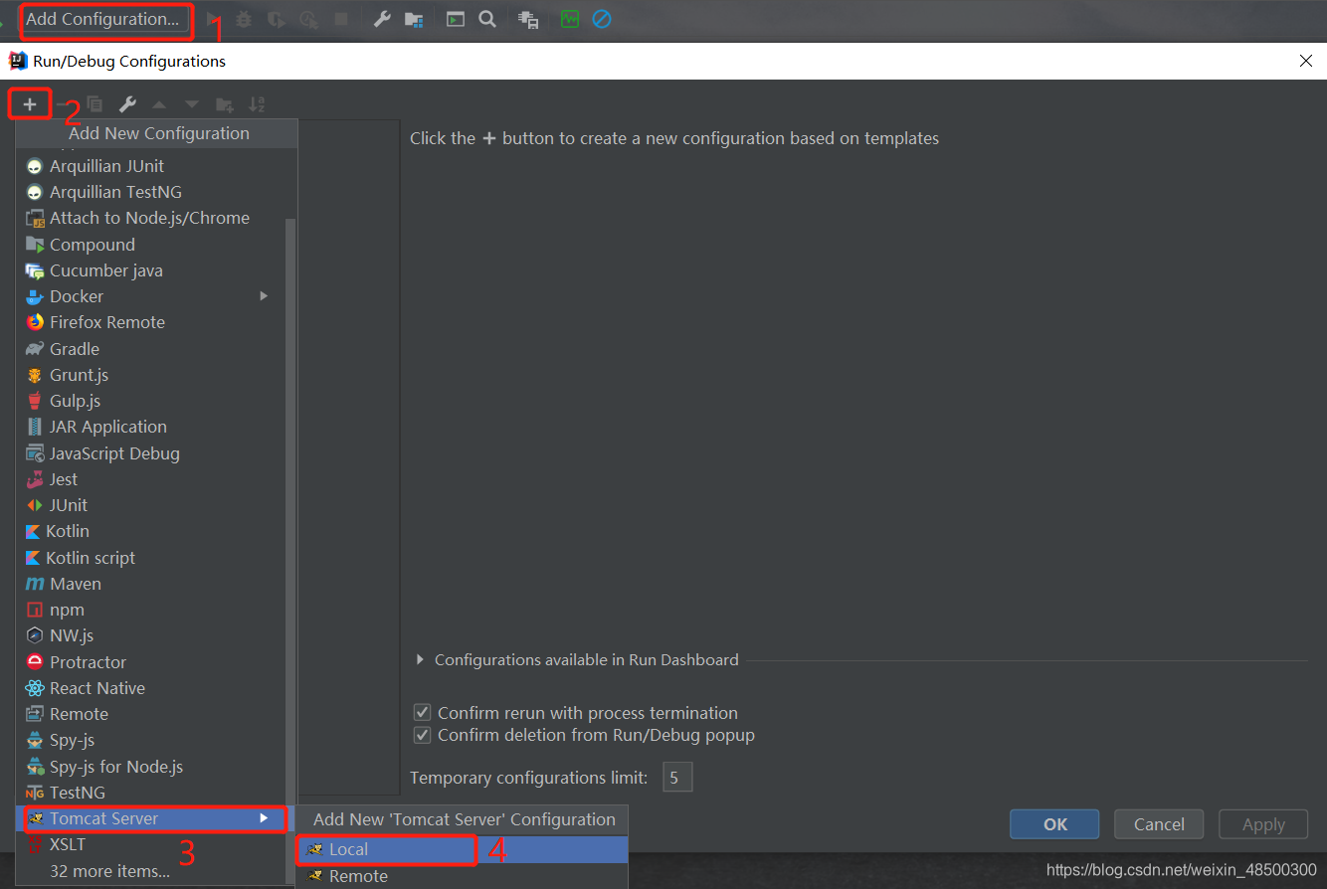This screenshot has width=1327, height=889.
Task: Select Spy-js for Node.js entry
Action: pyautogui.click(x=151, y=767)
